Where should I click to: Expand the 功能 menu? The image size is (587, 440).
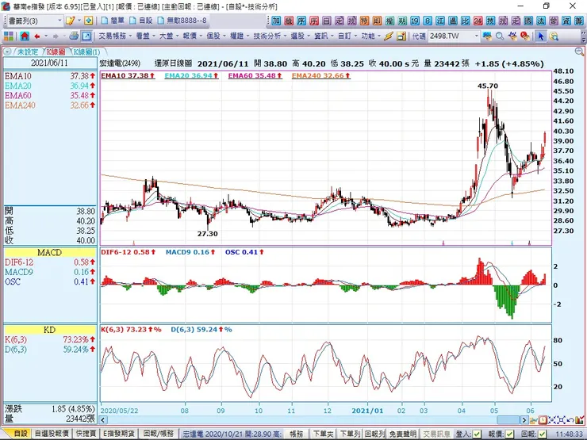(370, 36)
